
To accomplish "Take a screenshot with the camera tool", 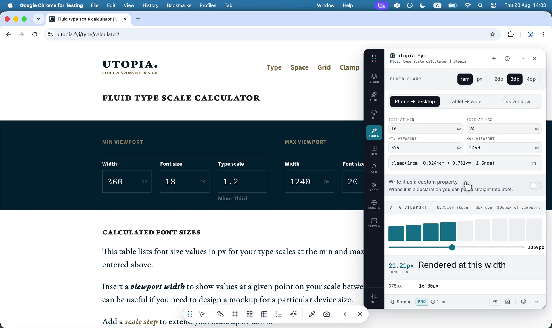I will (x=327, y=314).
